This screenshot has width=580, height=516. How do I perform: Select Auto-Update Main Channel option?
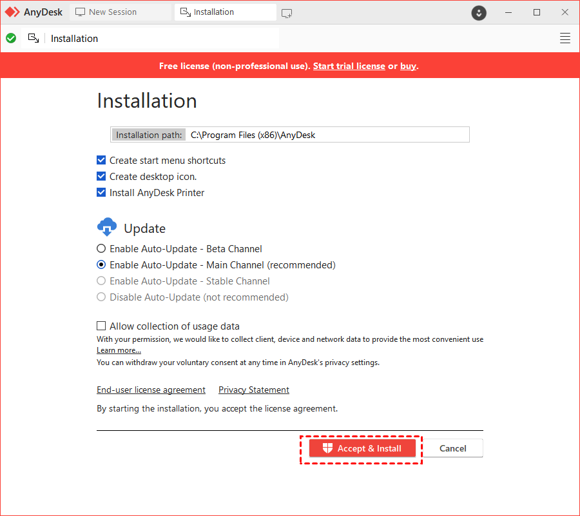coord(101,264)
